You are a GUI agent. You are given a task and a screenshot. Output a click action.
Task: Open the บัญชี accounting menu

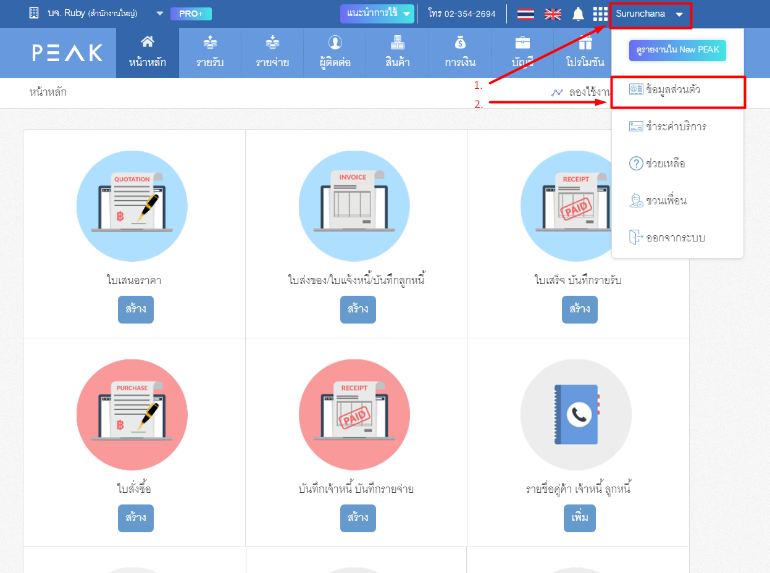(x=522, y=53)
